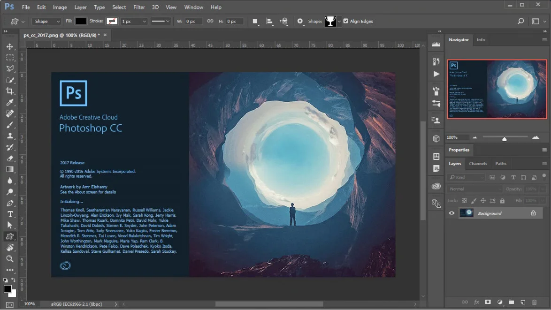Select the Move tool in the toolbar
This screenshot has width=551, height=310.
pyautogui.click(x=10, y=46)
